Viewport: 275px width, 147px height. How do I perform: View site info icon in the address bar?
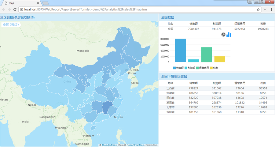(21, 9)
